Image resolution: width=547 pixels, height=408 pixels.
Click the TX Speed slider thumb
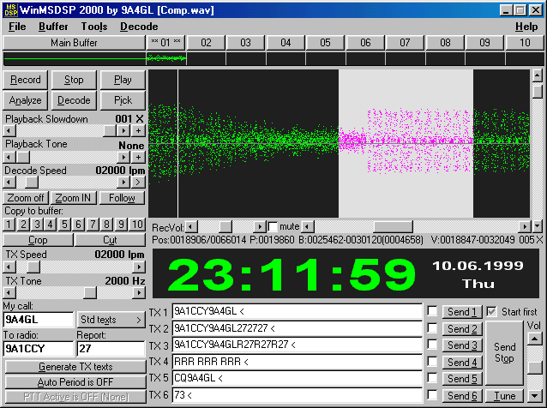(x=33, y=267)
